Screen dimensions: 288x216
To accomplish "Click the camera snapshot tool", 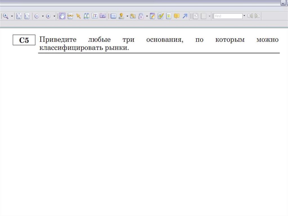I will click(x=103, y=16).
